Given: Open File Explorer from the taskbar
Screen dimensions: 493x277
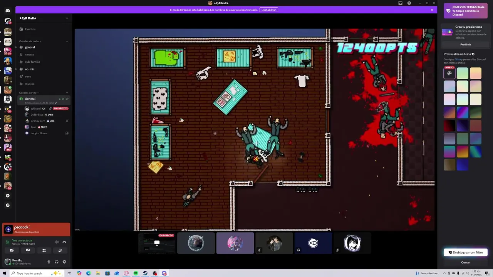Looking at the screenshot, I should 98,273.
